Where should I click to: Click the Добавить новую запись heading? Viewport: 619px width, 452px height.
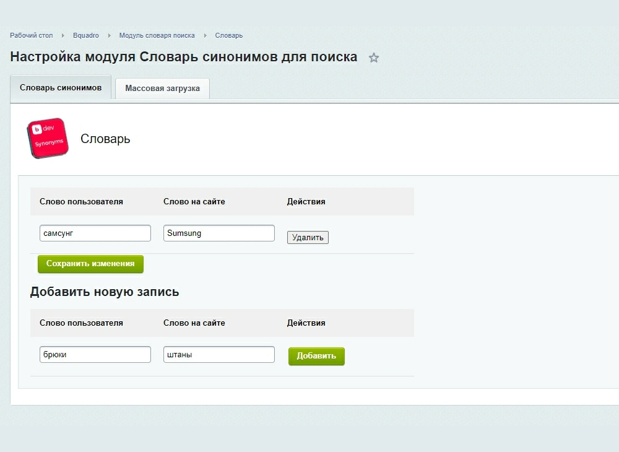105,292
